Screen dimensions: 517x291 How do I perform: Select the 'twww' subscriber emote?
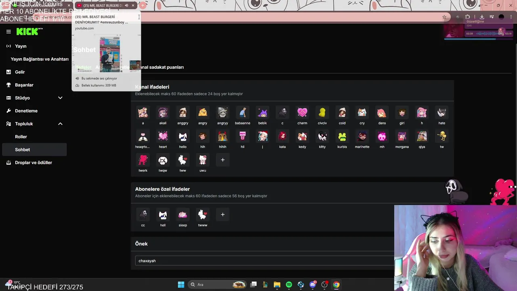coord(203,215)
